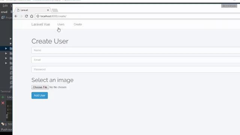Click the Choose File button
240x135 pixels.
(x=40, y=87)
